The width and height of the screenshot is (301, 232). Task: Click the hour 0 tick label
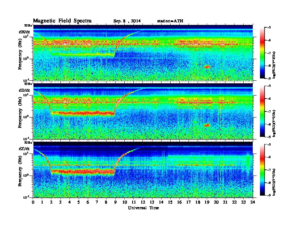(x=33, y=202)
